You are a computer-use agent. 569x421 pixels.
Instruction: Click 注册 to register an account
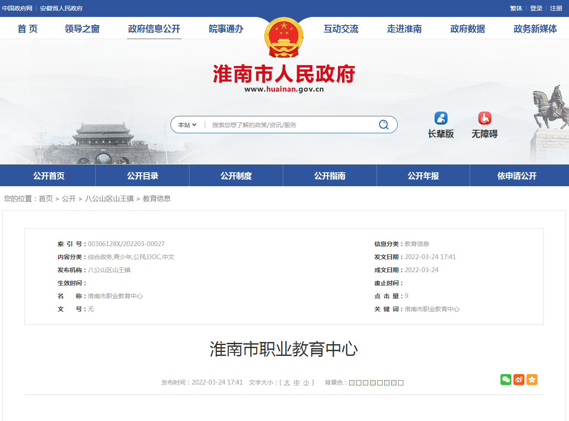point(556,8)
